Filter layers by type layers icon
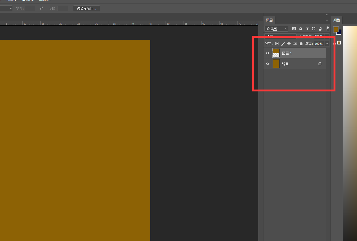The image size is (357, 241). [307, 29]
